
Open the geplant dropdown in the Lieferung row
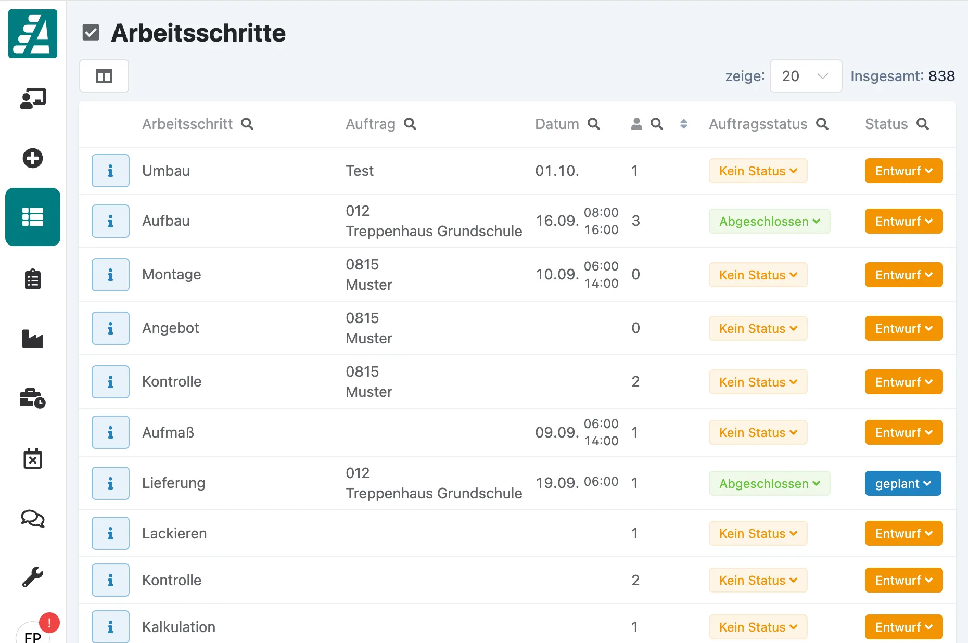tap(902, 483)
